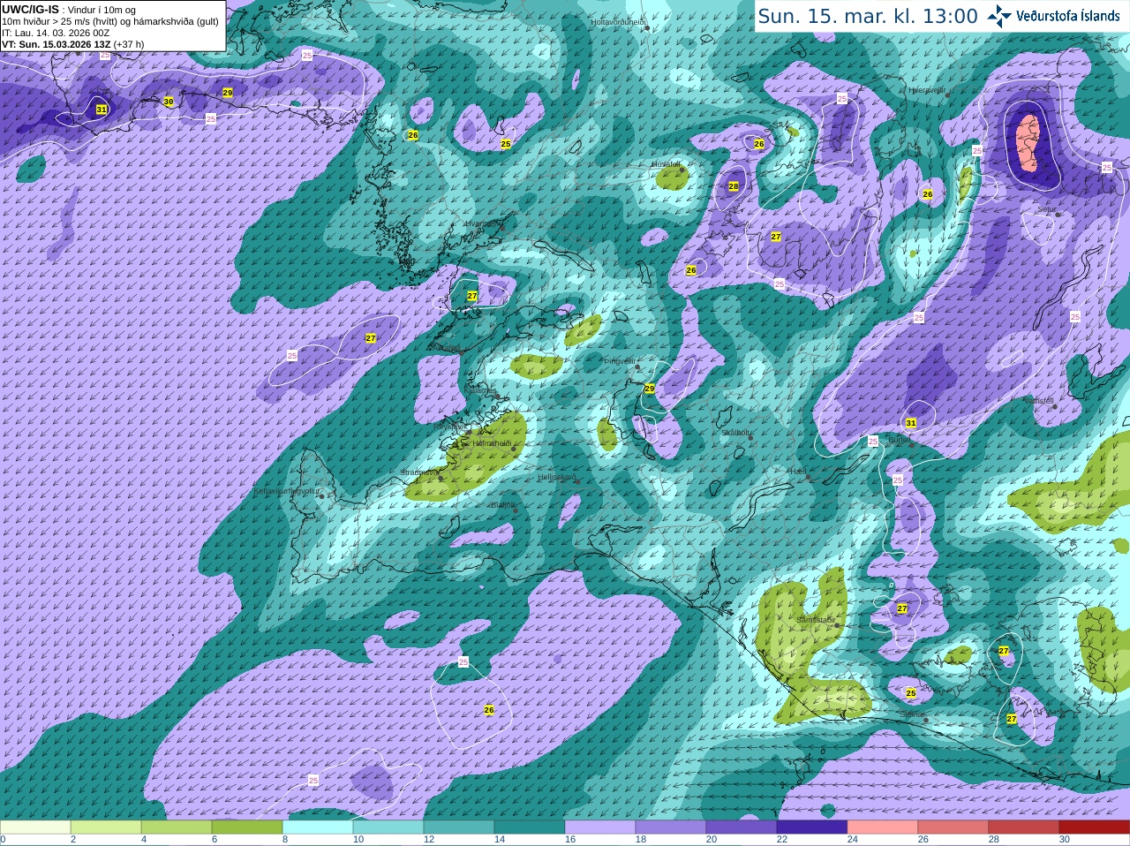Image resolution: width=1130 pixels, height=846 pixels.
Task: Click the Hvanneyri station label
Action: pos(482,224)
